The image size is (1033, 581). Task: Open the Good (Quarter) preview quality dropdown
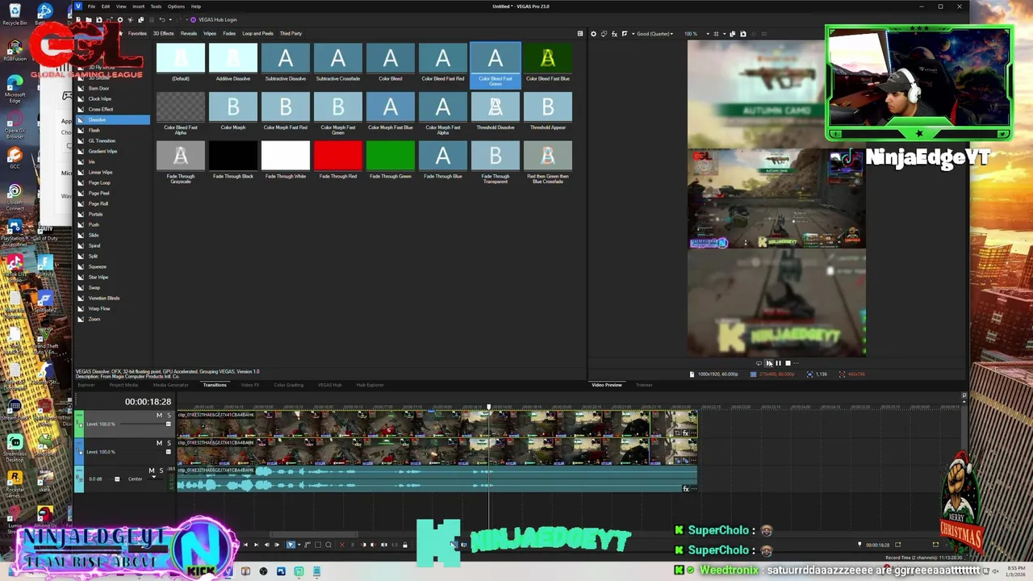pos(655,34)
